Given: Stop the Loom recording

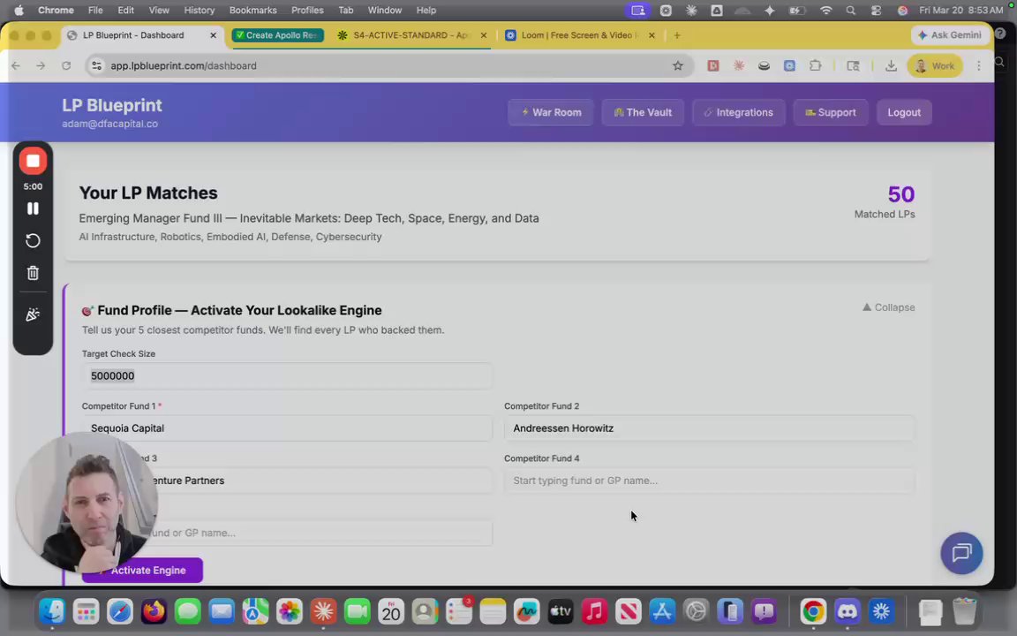Looking at the screenshot, I should point(33,161).
